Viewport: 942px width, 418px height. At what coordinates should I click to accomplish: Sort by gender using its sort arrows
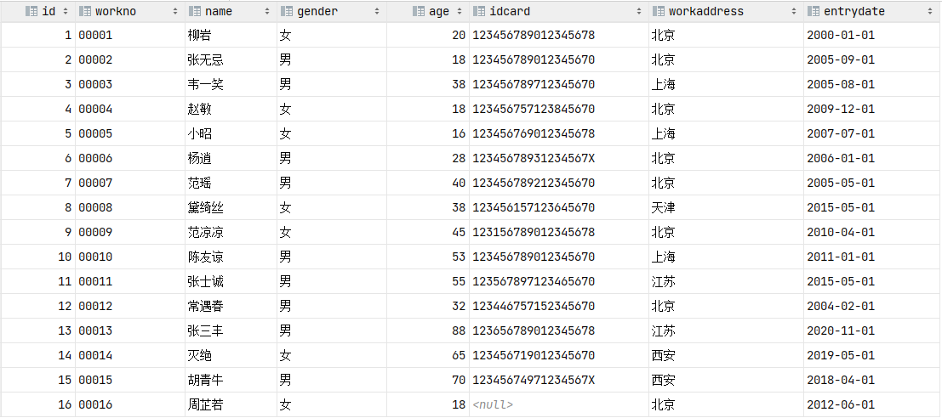[x=377, y=11]
